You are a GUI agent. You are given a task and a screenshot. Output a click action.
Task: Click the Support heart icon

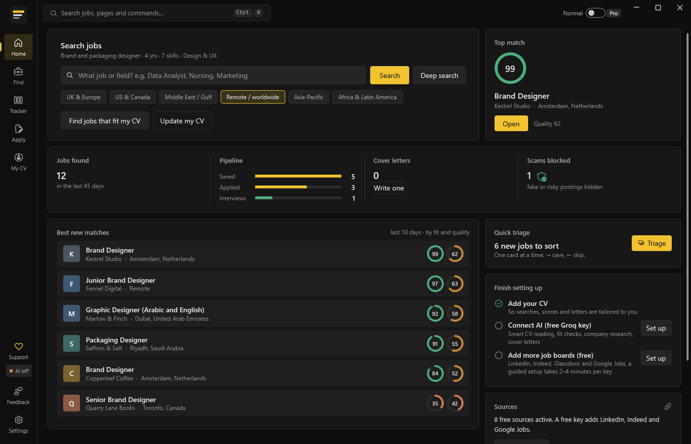click(19, 346)
